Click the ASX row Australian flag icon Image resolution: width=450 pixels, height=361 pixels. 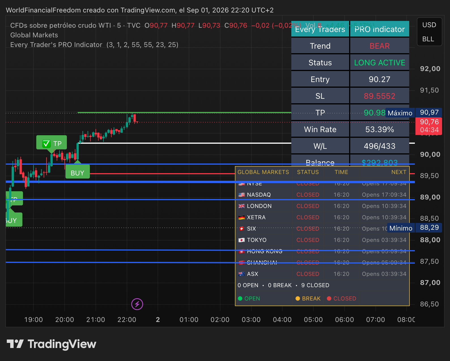[241, 274]
